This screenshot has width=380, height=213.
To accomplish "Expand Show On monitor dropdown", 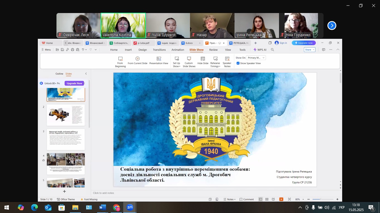I will click(x=256, y=58).
